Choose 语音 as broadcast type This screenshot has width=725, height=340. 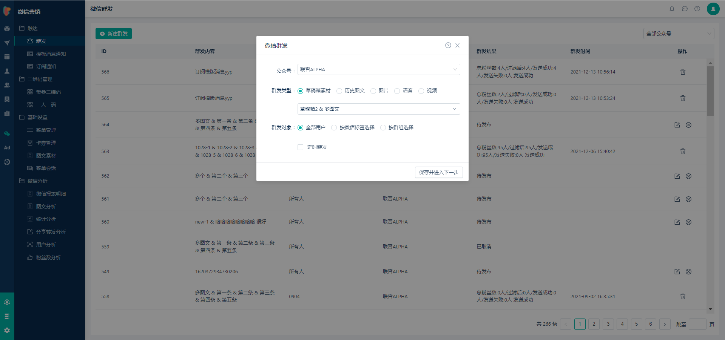397,91
